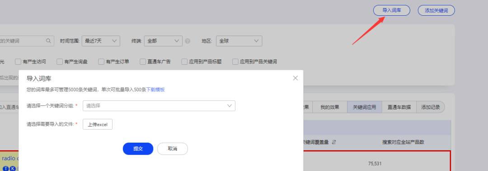Switch to the 关键词应用 tab
488x171 pixels.
(x=365, y=107)
